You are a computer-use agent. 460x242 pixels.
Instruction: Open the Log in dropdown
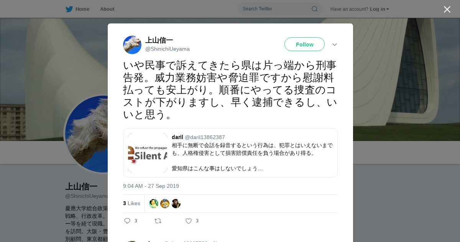coord(379,9)
